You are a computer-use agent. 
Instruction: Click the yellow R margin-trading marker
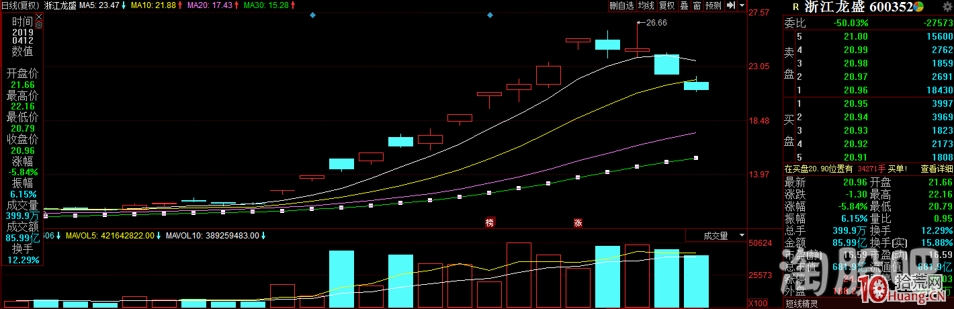pyautogui.click(x=795, y=7)
